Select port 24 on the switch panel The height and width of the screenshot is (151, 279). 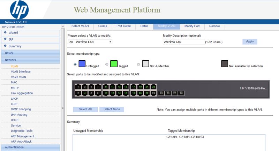pyautogui.click(x=153, y=93)
